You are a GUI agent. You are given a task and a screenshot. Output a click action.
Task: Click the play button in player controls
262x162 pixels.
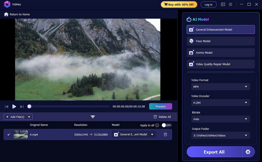coord(14,107)
